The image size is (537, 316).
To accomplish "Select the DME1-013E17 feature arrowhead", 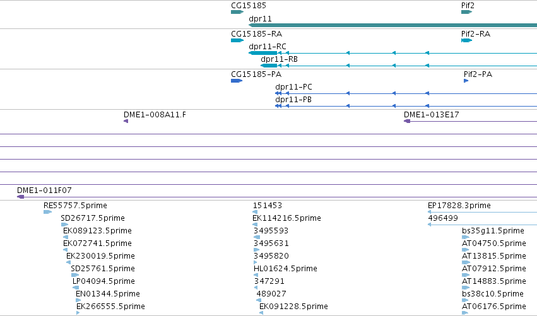I will (407, 121).
